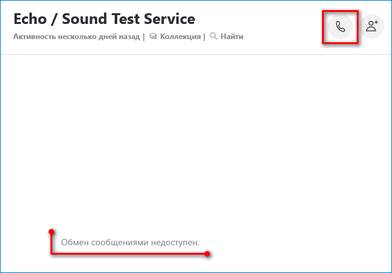Start a call with the phone icon

tap(340, 26)
